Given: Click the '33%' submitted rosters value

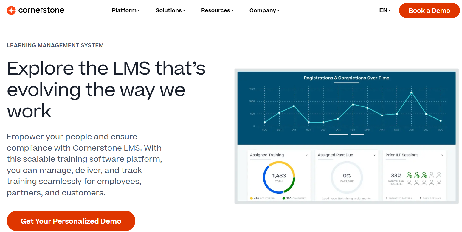Looking at the screenshot, I should point(396,175).
